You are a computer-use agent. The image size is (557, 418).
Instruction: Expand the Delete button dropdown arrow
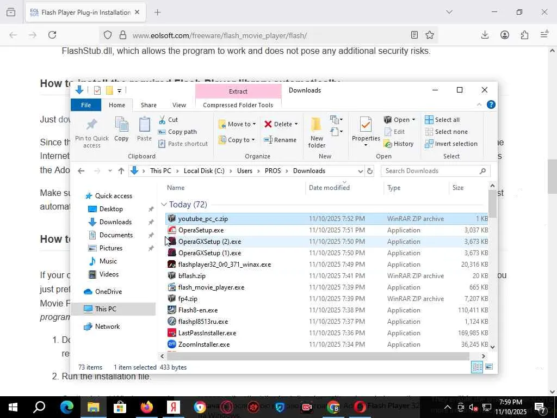[x=296, y=124]
